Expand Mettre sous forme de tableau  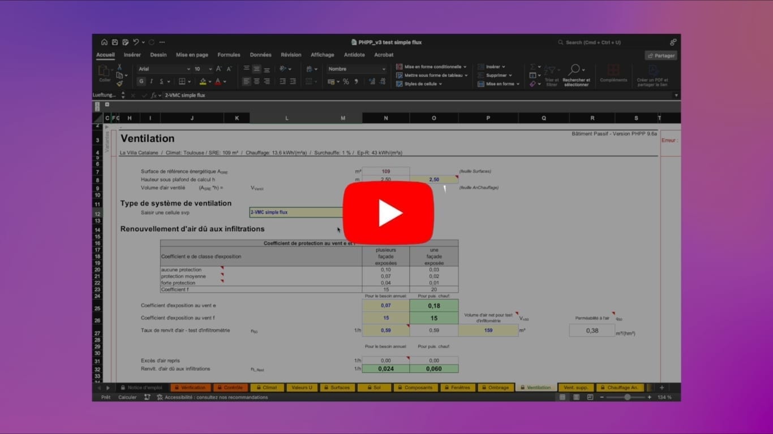433,75
